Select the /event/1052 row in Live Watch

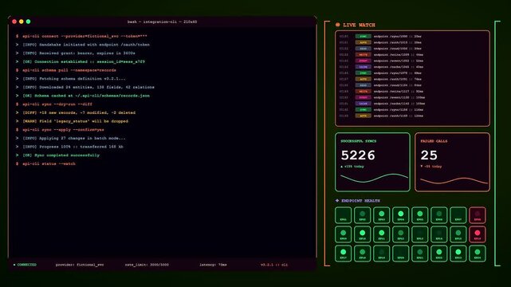(x=412, y=61)
